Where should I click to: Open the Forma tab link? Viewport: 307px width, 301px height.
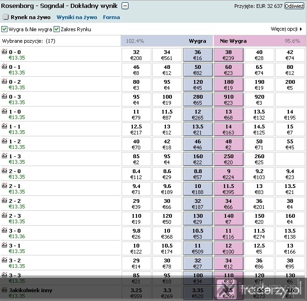(x=111, y=17)
